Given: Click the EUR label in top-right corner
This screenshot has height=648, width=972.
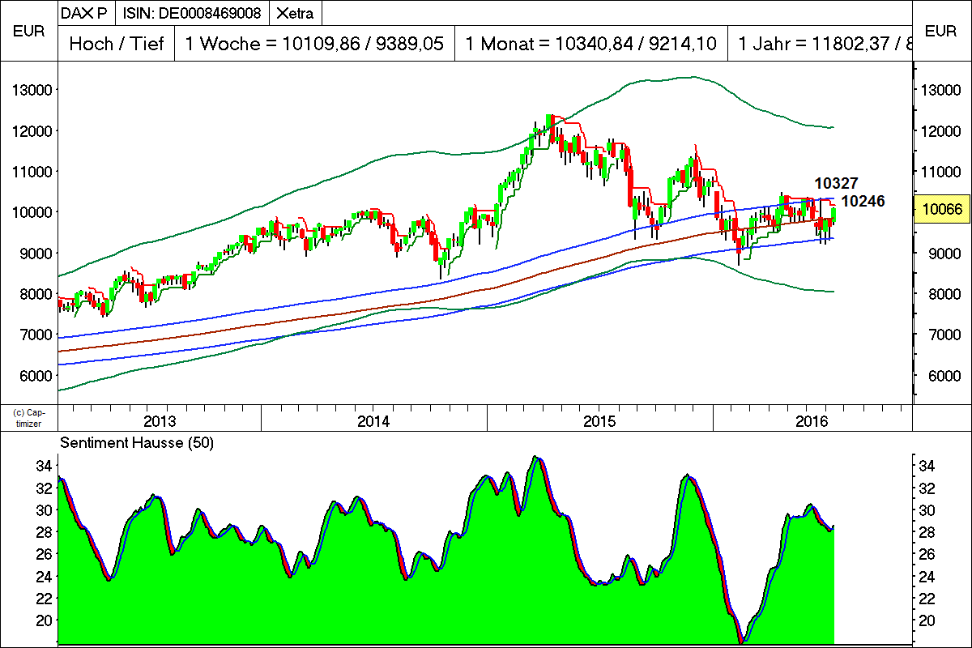Looking at the screenshot, I should click(x=941, y=32).
